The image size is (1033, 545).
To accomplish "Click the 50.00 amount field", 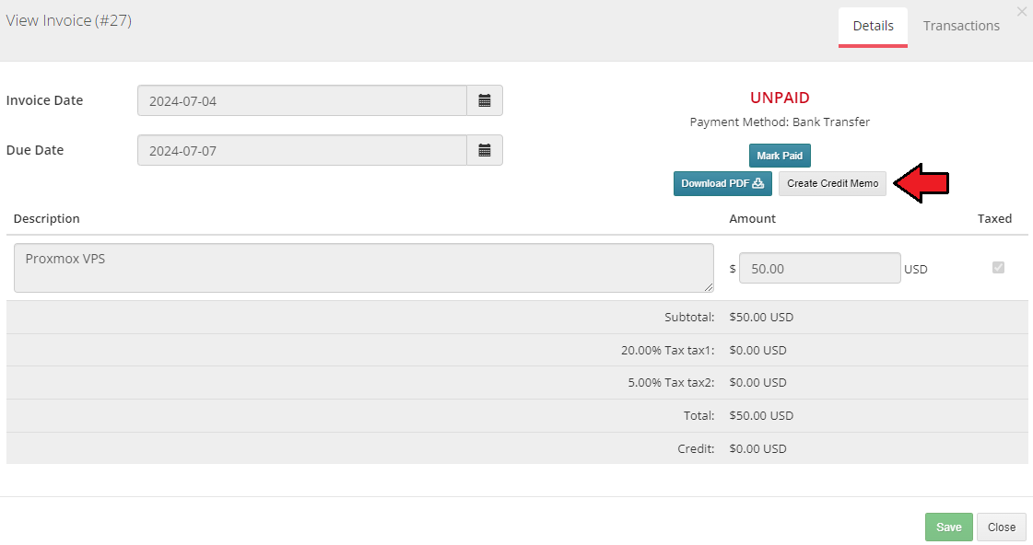I will tap(819, 269).
